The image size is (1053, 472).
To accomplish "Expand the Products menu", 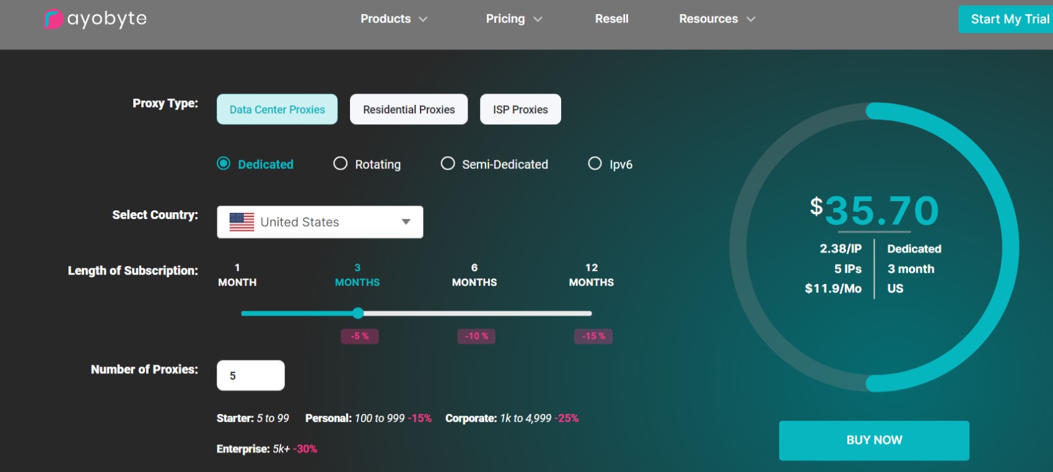I will point(393,19).
